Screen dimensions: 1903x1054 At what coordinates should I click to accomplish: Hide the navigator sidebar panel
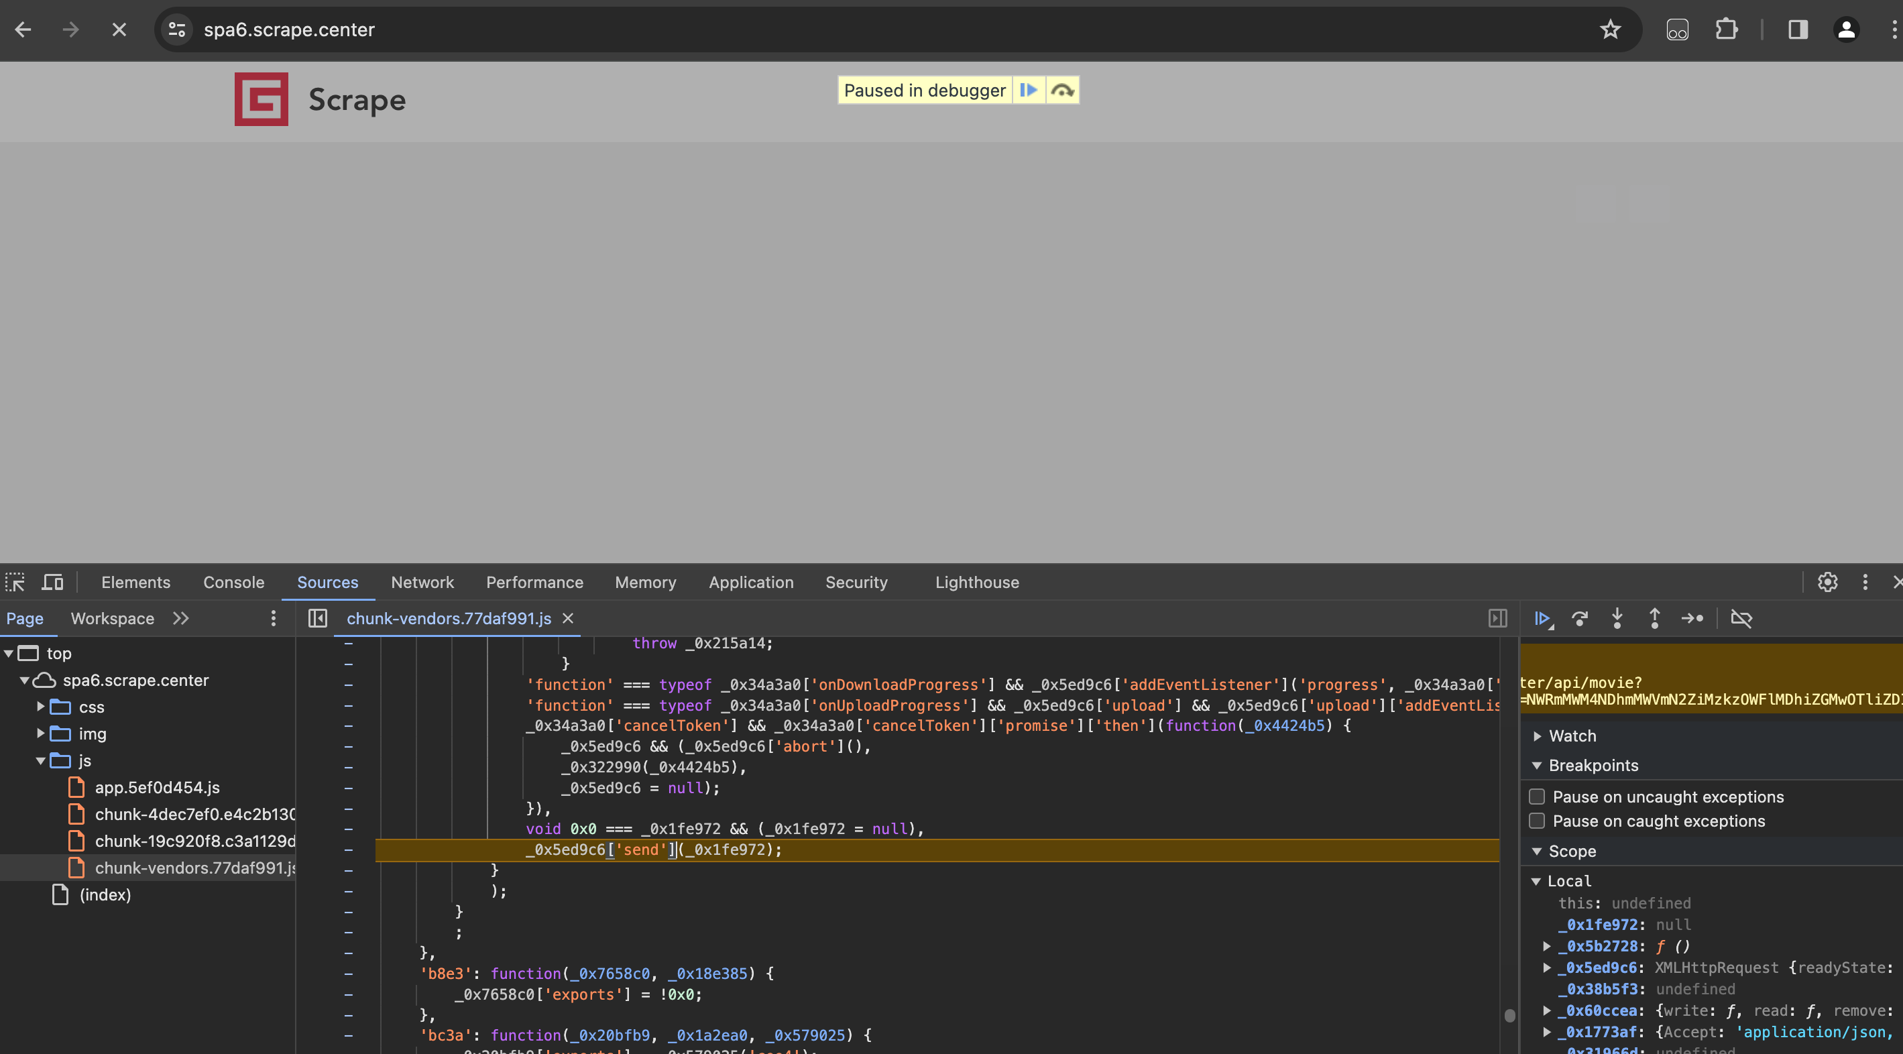(318, 619)
